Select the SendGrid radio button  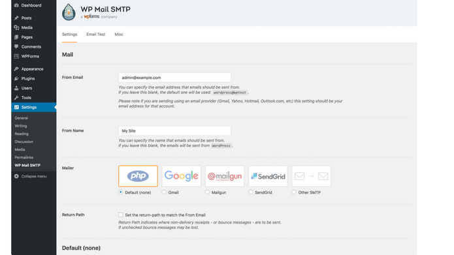pyautogui.click(x=251, y=192)
